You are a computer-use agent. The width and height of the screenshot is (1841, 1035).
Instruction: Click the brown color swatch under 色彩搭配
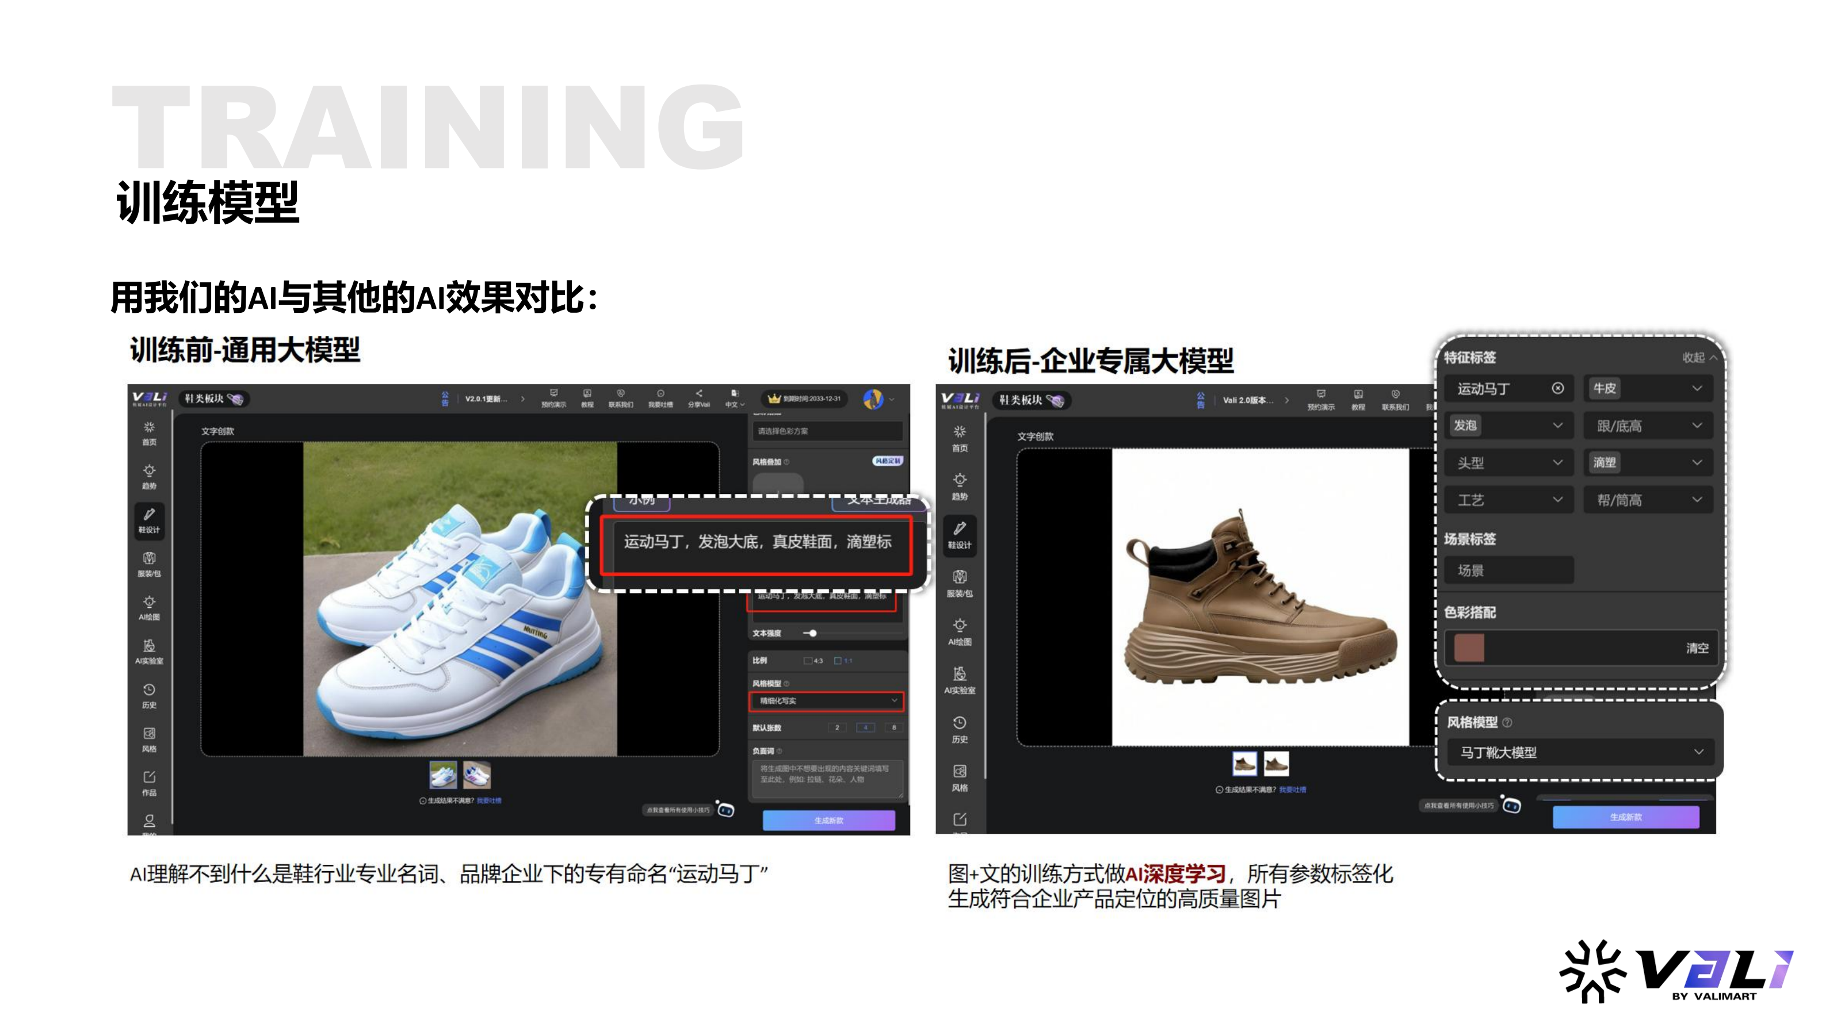click(x=1469, y=648)
